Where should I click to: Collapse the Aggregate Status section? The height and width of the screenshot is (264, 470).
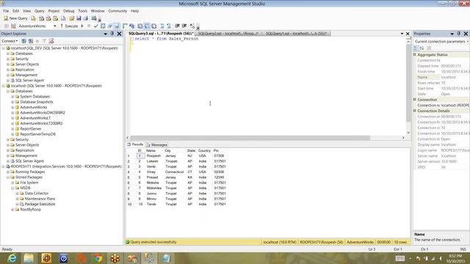(x=415, y=55)
